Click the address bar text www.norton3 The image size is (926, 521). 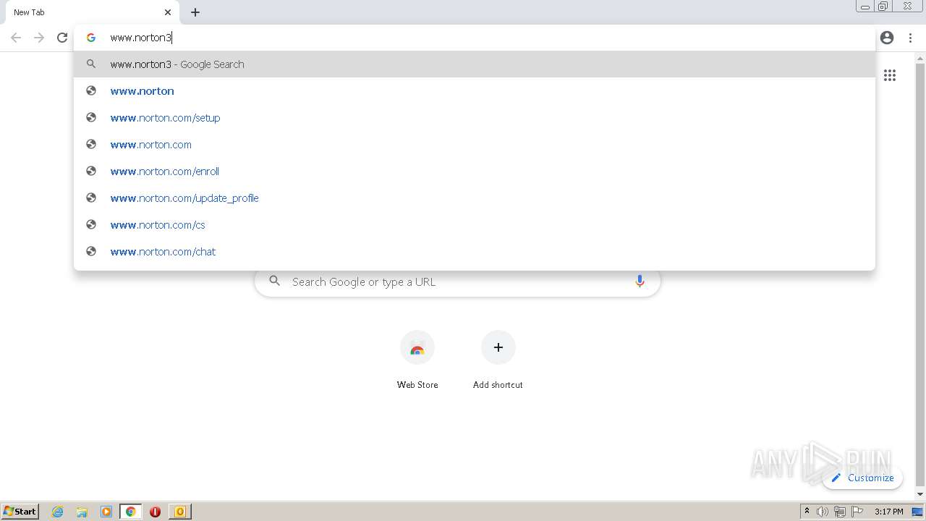pyautogui.click(x=140, y=38)
